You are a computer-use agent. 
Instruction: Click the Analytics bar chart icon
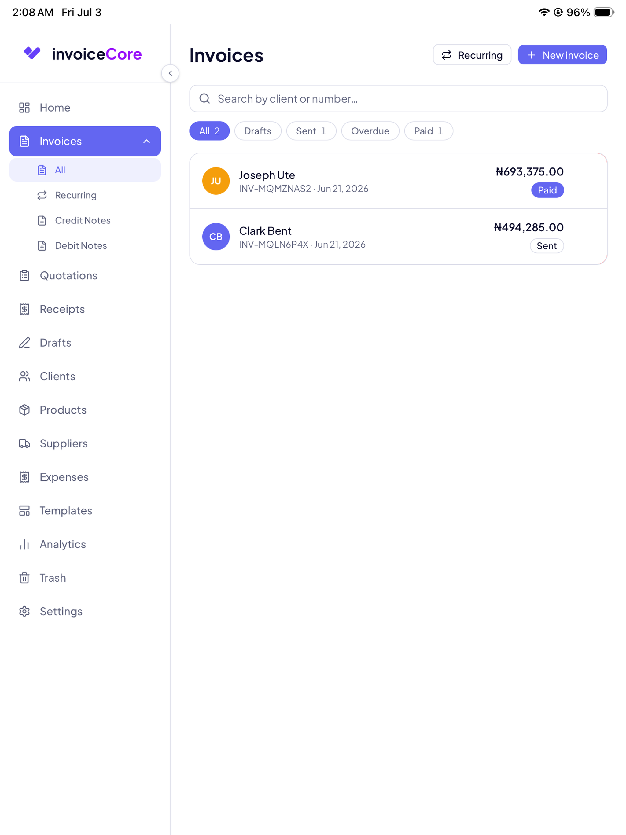coord(24,544)
